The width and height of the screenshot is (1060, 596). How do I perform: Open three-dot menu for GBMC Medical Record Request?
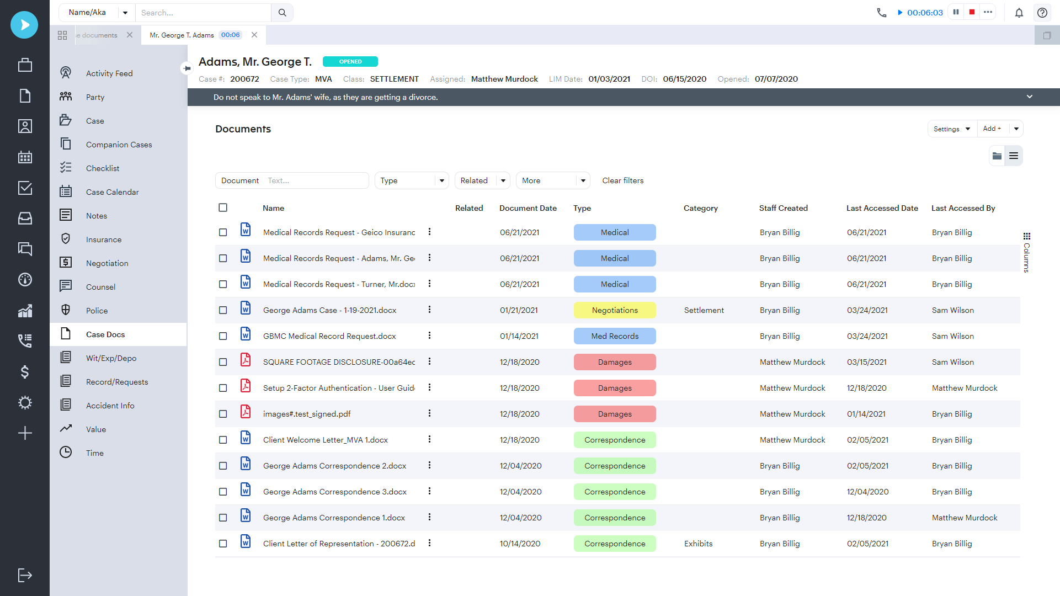click(429, 336)
